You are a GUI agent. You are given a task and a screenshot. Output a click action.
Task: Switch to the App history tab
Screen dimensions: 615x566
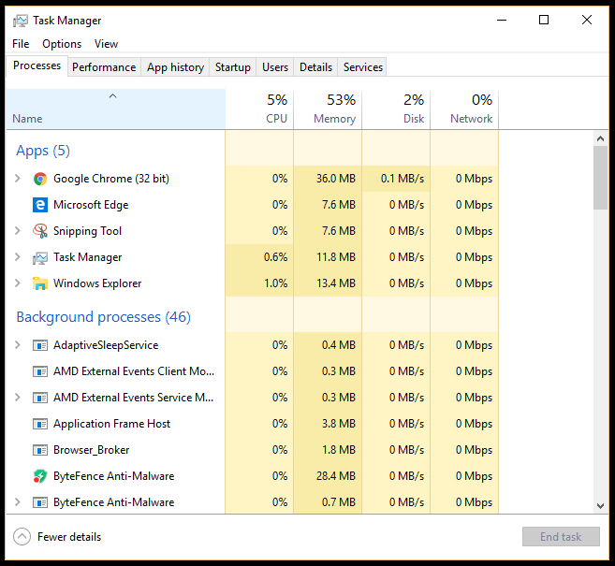(x=175, y=67)
